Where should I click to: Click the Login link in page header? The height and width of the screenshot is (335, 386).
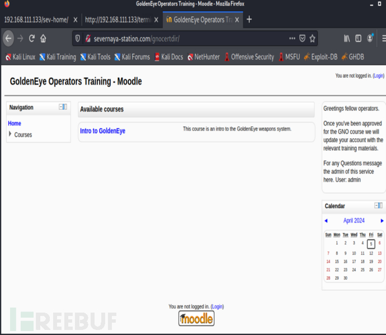(x=378, y=76)
